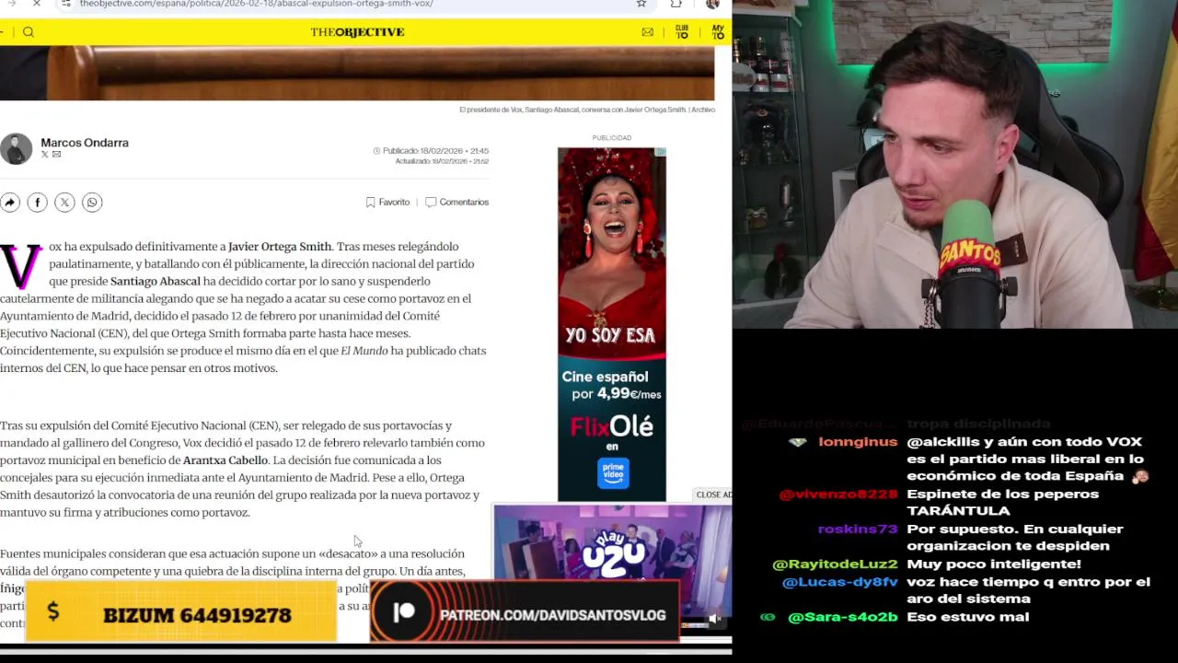Click the 'Javier Ortega Smith' bold link
This screenshot has height=663, width=1178.
click(x=280, y=247)
